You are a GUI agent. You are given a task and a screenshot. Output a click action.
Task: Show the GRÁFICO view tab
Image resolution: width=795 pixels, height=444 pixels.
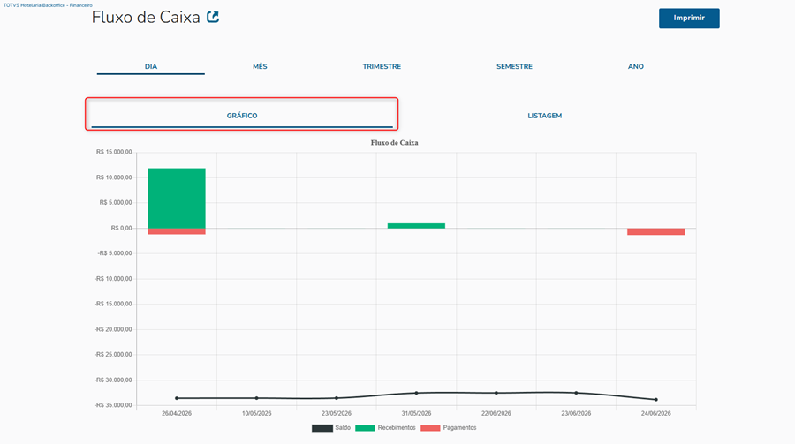pos(242,116)
